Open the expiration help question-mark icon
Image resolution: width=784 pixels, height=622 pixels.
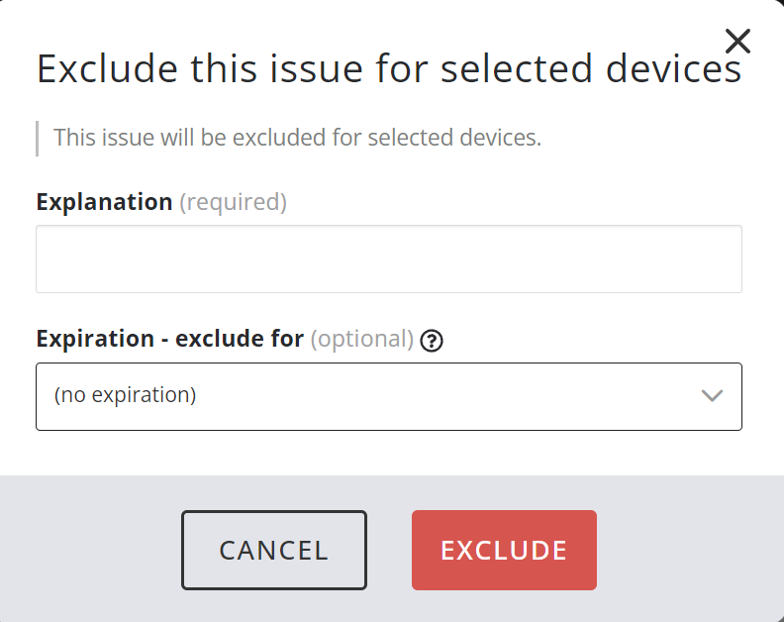432,340
